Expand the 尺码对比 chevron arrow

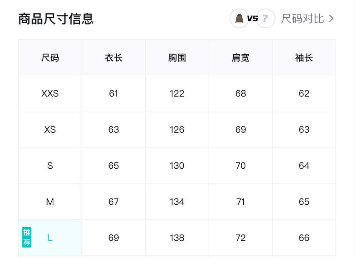331,18
